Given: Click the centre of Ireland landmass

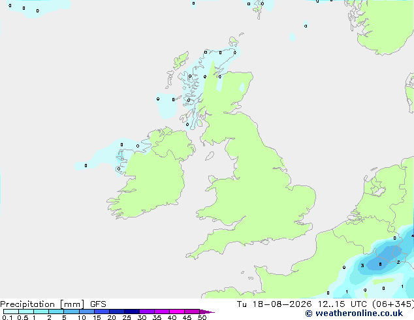Looking at the screenshot, I should click(x=153, y=180).
